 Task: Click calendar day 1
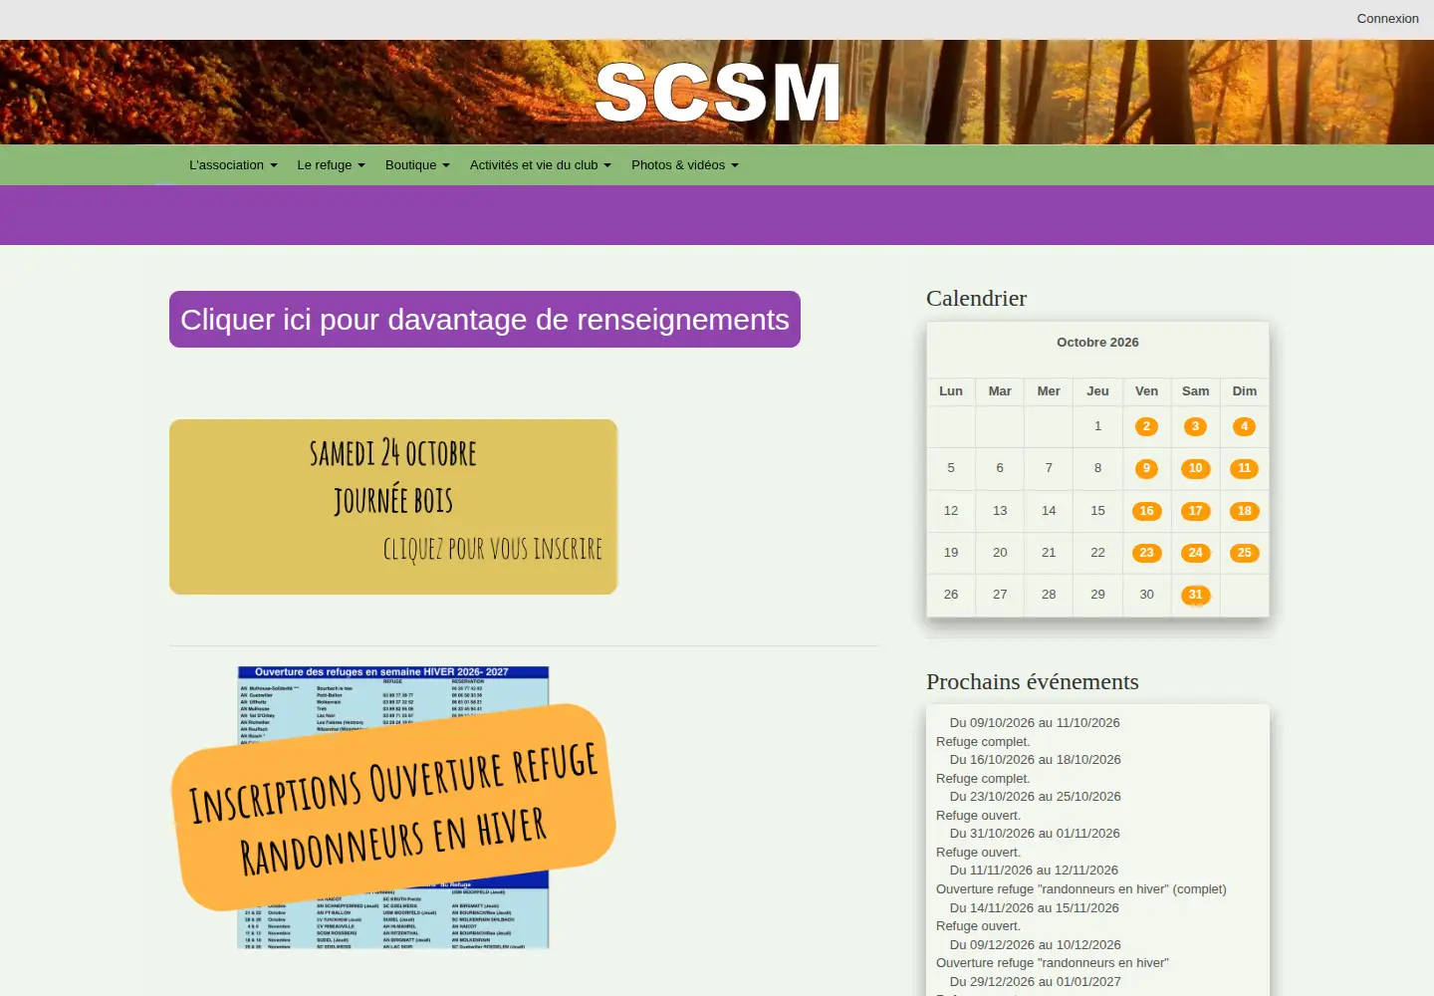[1097, 426]
